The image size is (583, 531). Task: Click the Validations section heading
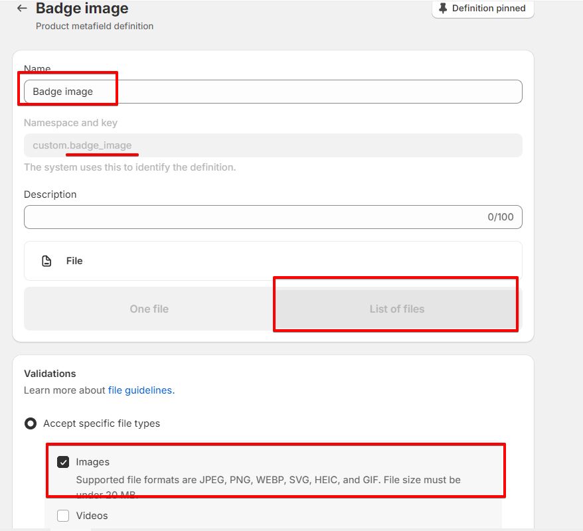pos(50,374)
